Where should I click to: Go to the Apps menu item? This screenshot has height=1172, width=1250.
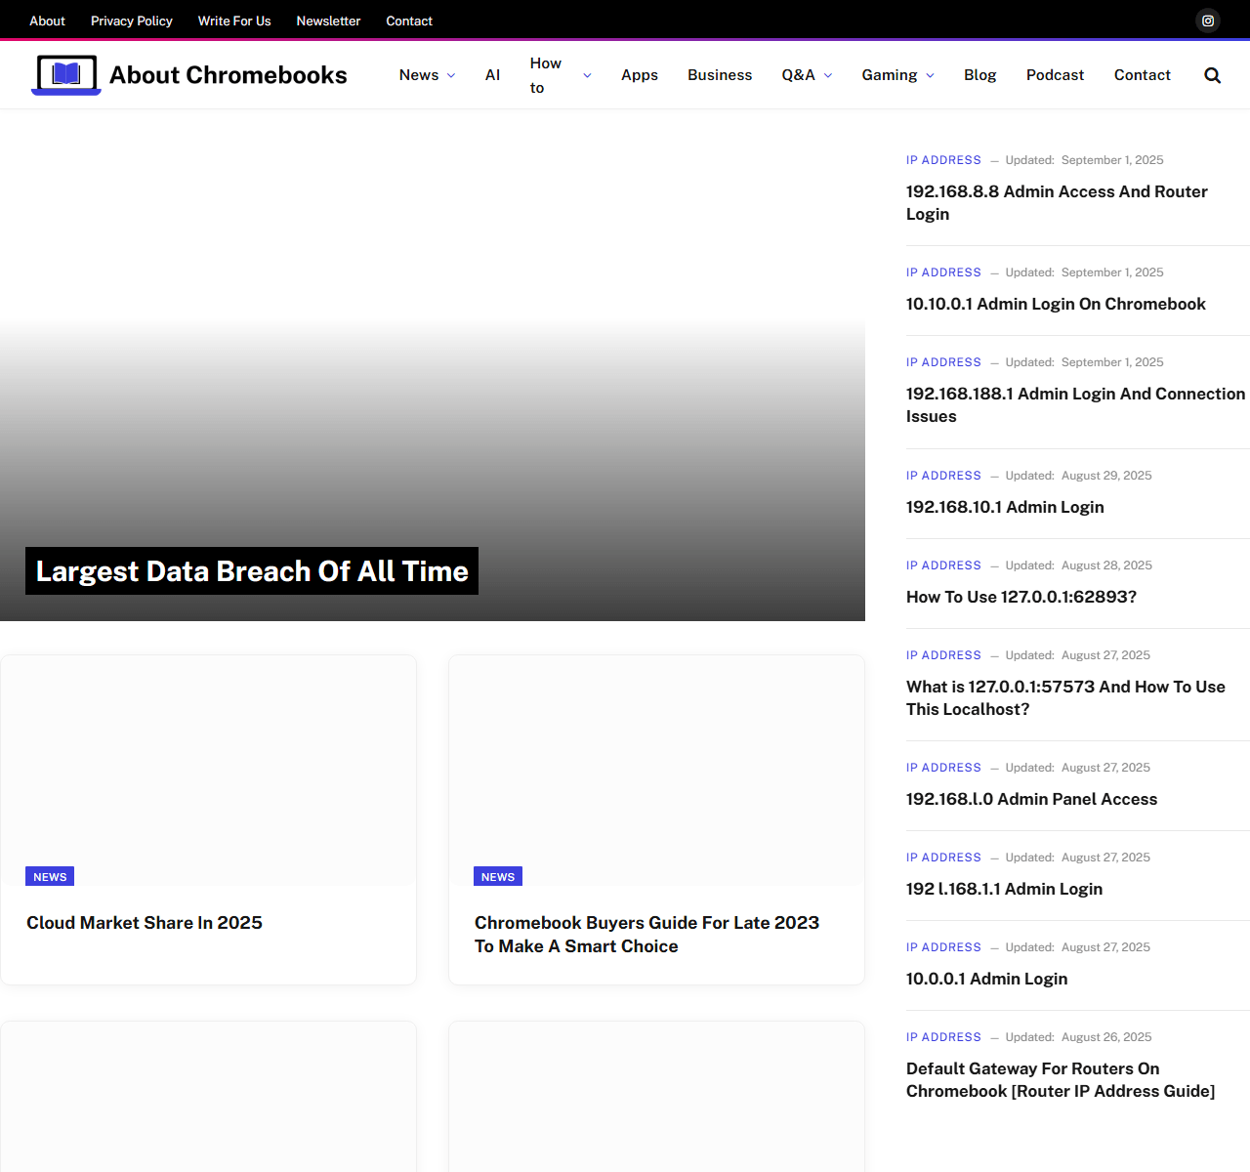coord(639,75)
